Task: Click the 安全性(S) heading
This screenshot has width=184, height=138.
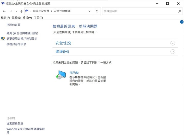Action: tap(63, 43)
